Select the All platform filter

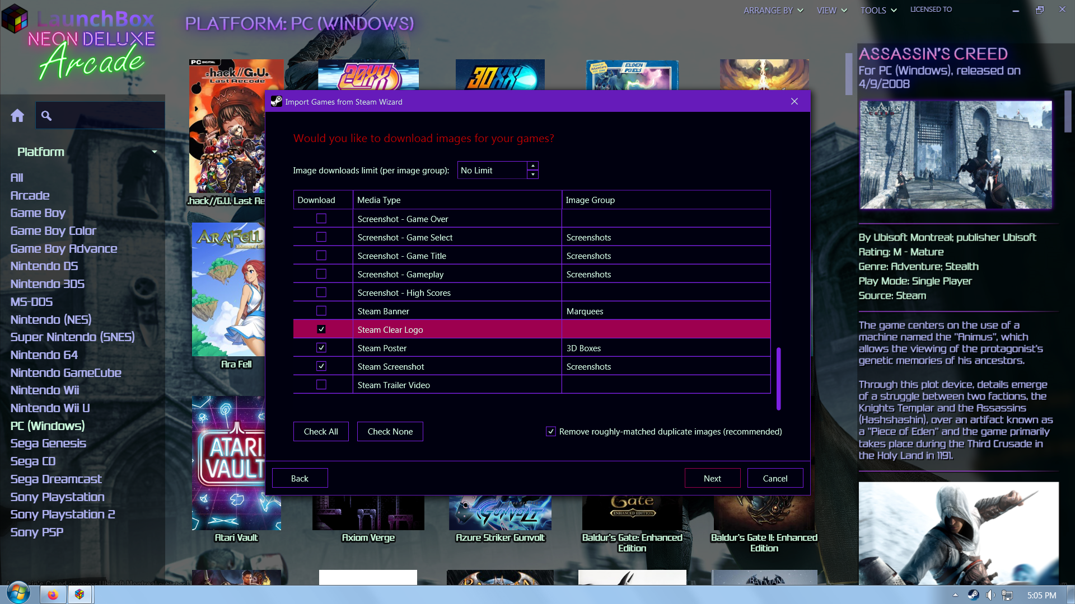point(17,177)
